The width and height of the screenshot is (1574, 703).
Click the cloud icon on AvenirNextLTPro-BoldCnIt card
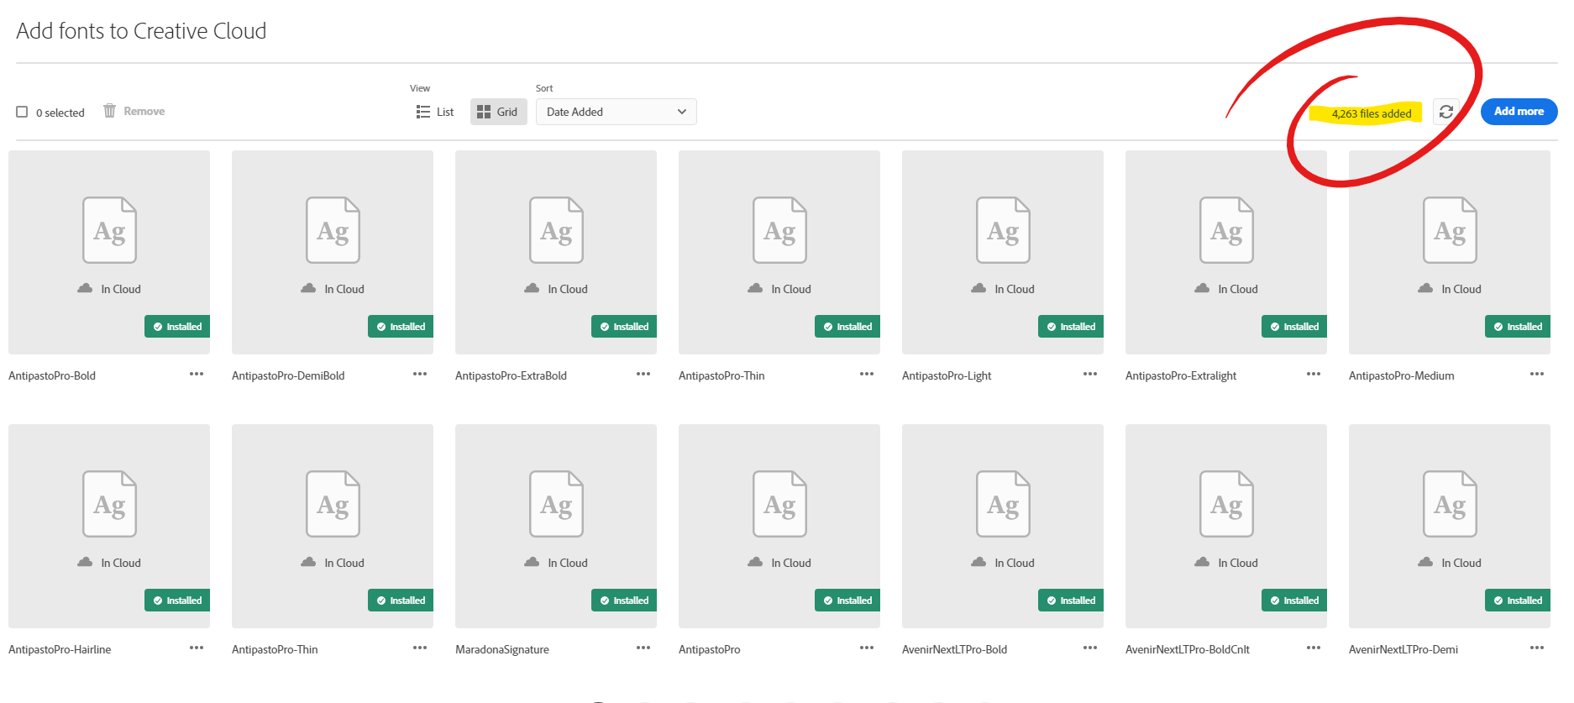coord(1202,562)
